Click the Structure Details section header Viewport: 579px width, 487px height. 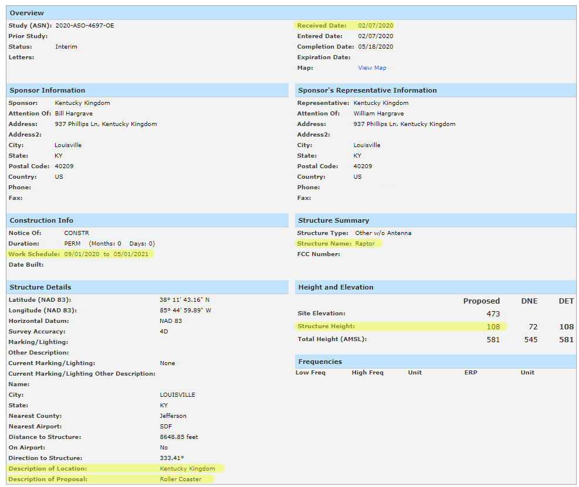point(40,287)
